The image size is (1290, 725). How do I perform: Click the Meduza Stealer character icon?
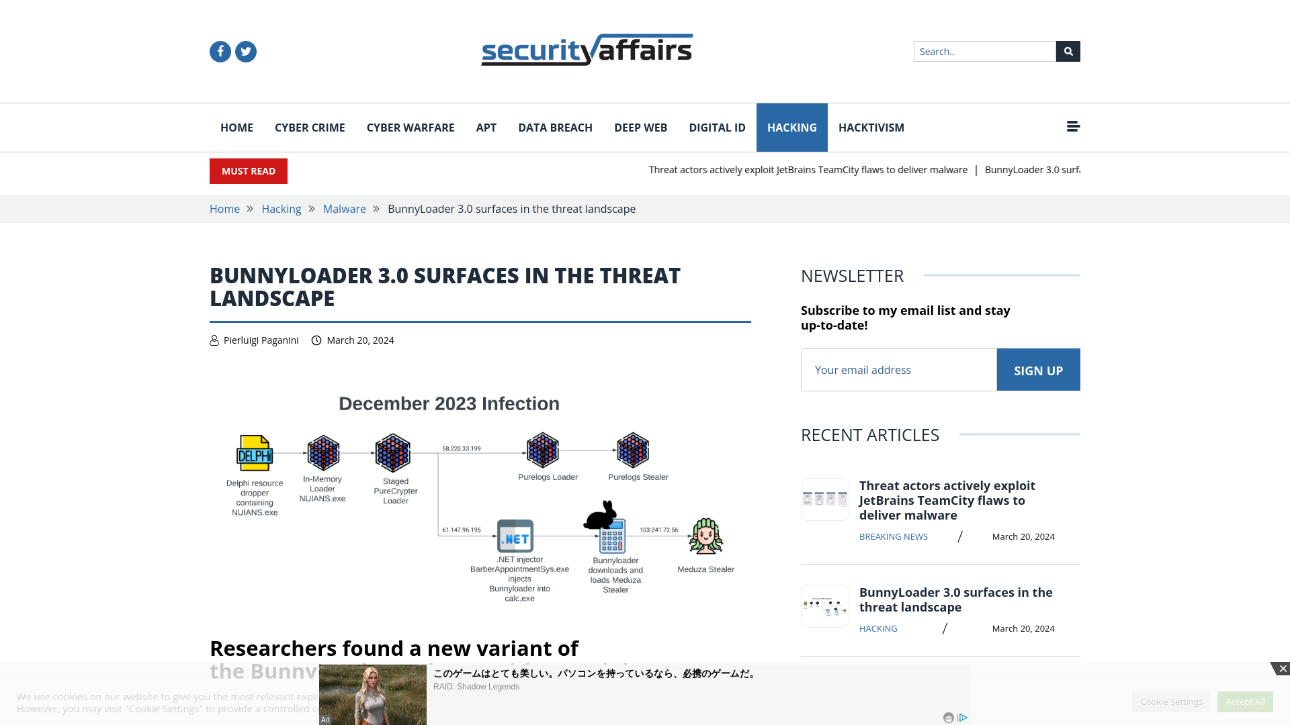click(x=706, y=536)
